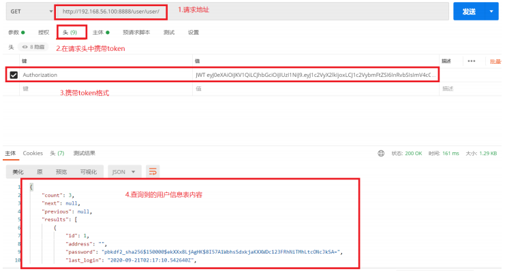
Task: Open the 主体 request body tab
Action: pos(101,32)
